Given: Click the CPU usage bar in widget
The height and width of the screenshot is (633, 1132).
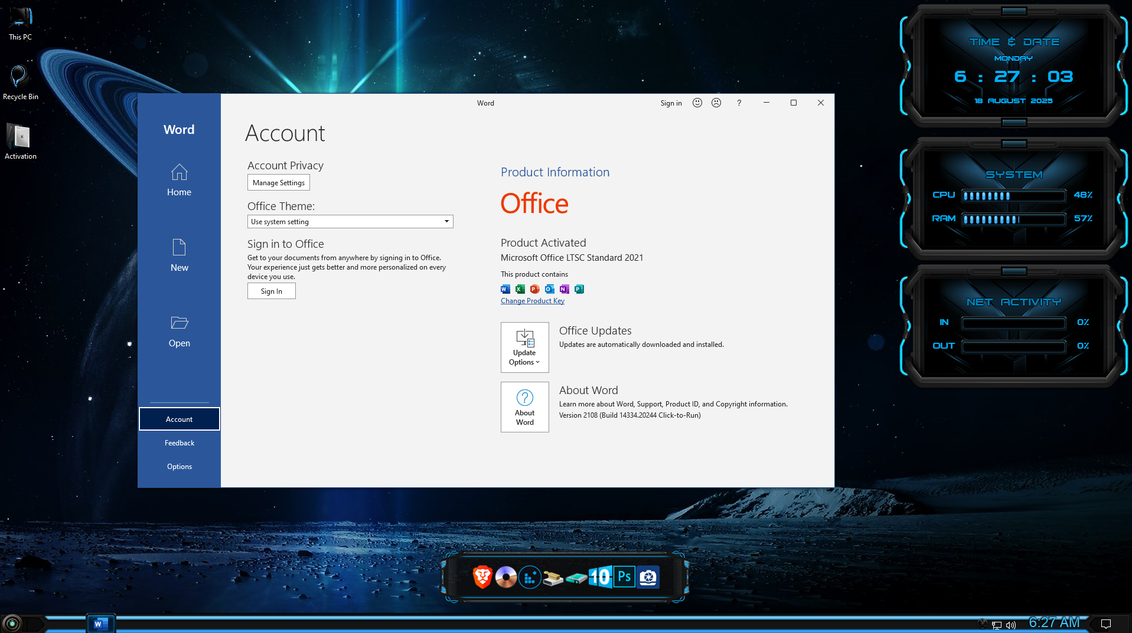Looking at the screenshot, I should pyautogui.click(x=1014, y=195).
